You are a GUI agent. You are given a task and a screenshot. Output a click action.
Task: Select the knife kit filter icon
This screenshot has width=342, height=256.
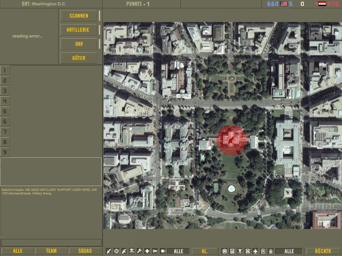pos(109,251)
